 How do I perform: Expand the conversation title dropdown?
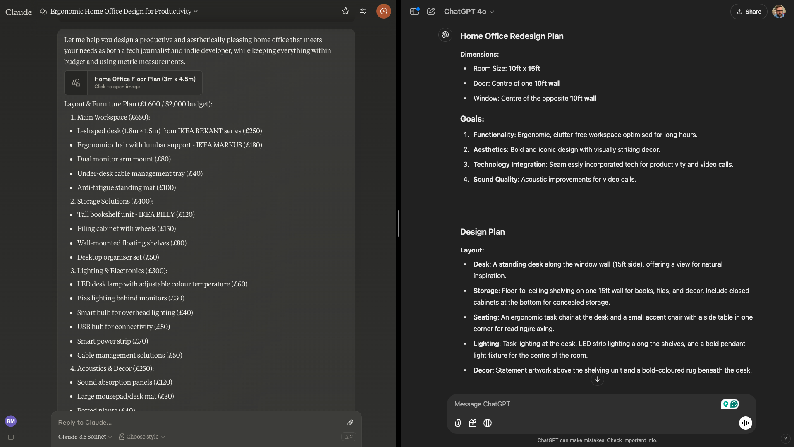tap(196, 12)
